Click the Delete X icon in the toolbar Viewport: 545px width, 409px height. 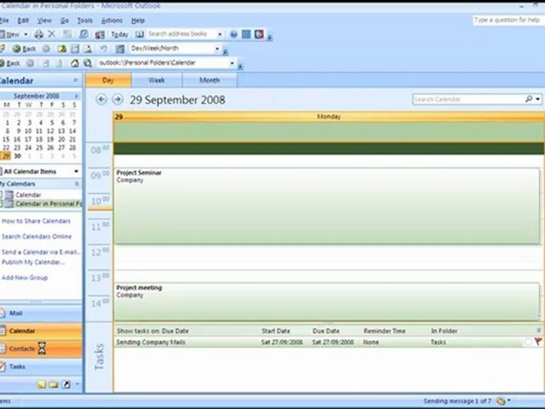coord(52,34)
